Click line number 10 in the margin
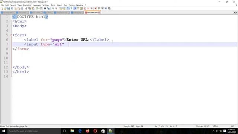Image resolution: width=238 pixels, height=134 pixels. pyautogui.click(x=6, y=58)
